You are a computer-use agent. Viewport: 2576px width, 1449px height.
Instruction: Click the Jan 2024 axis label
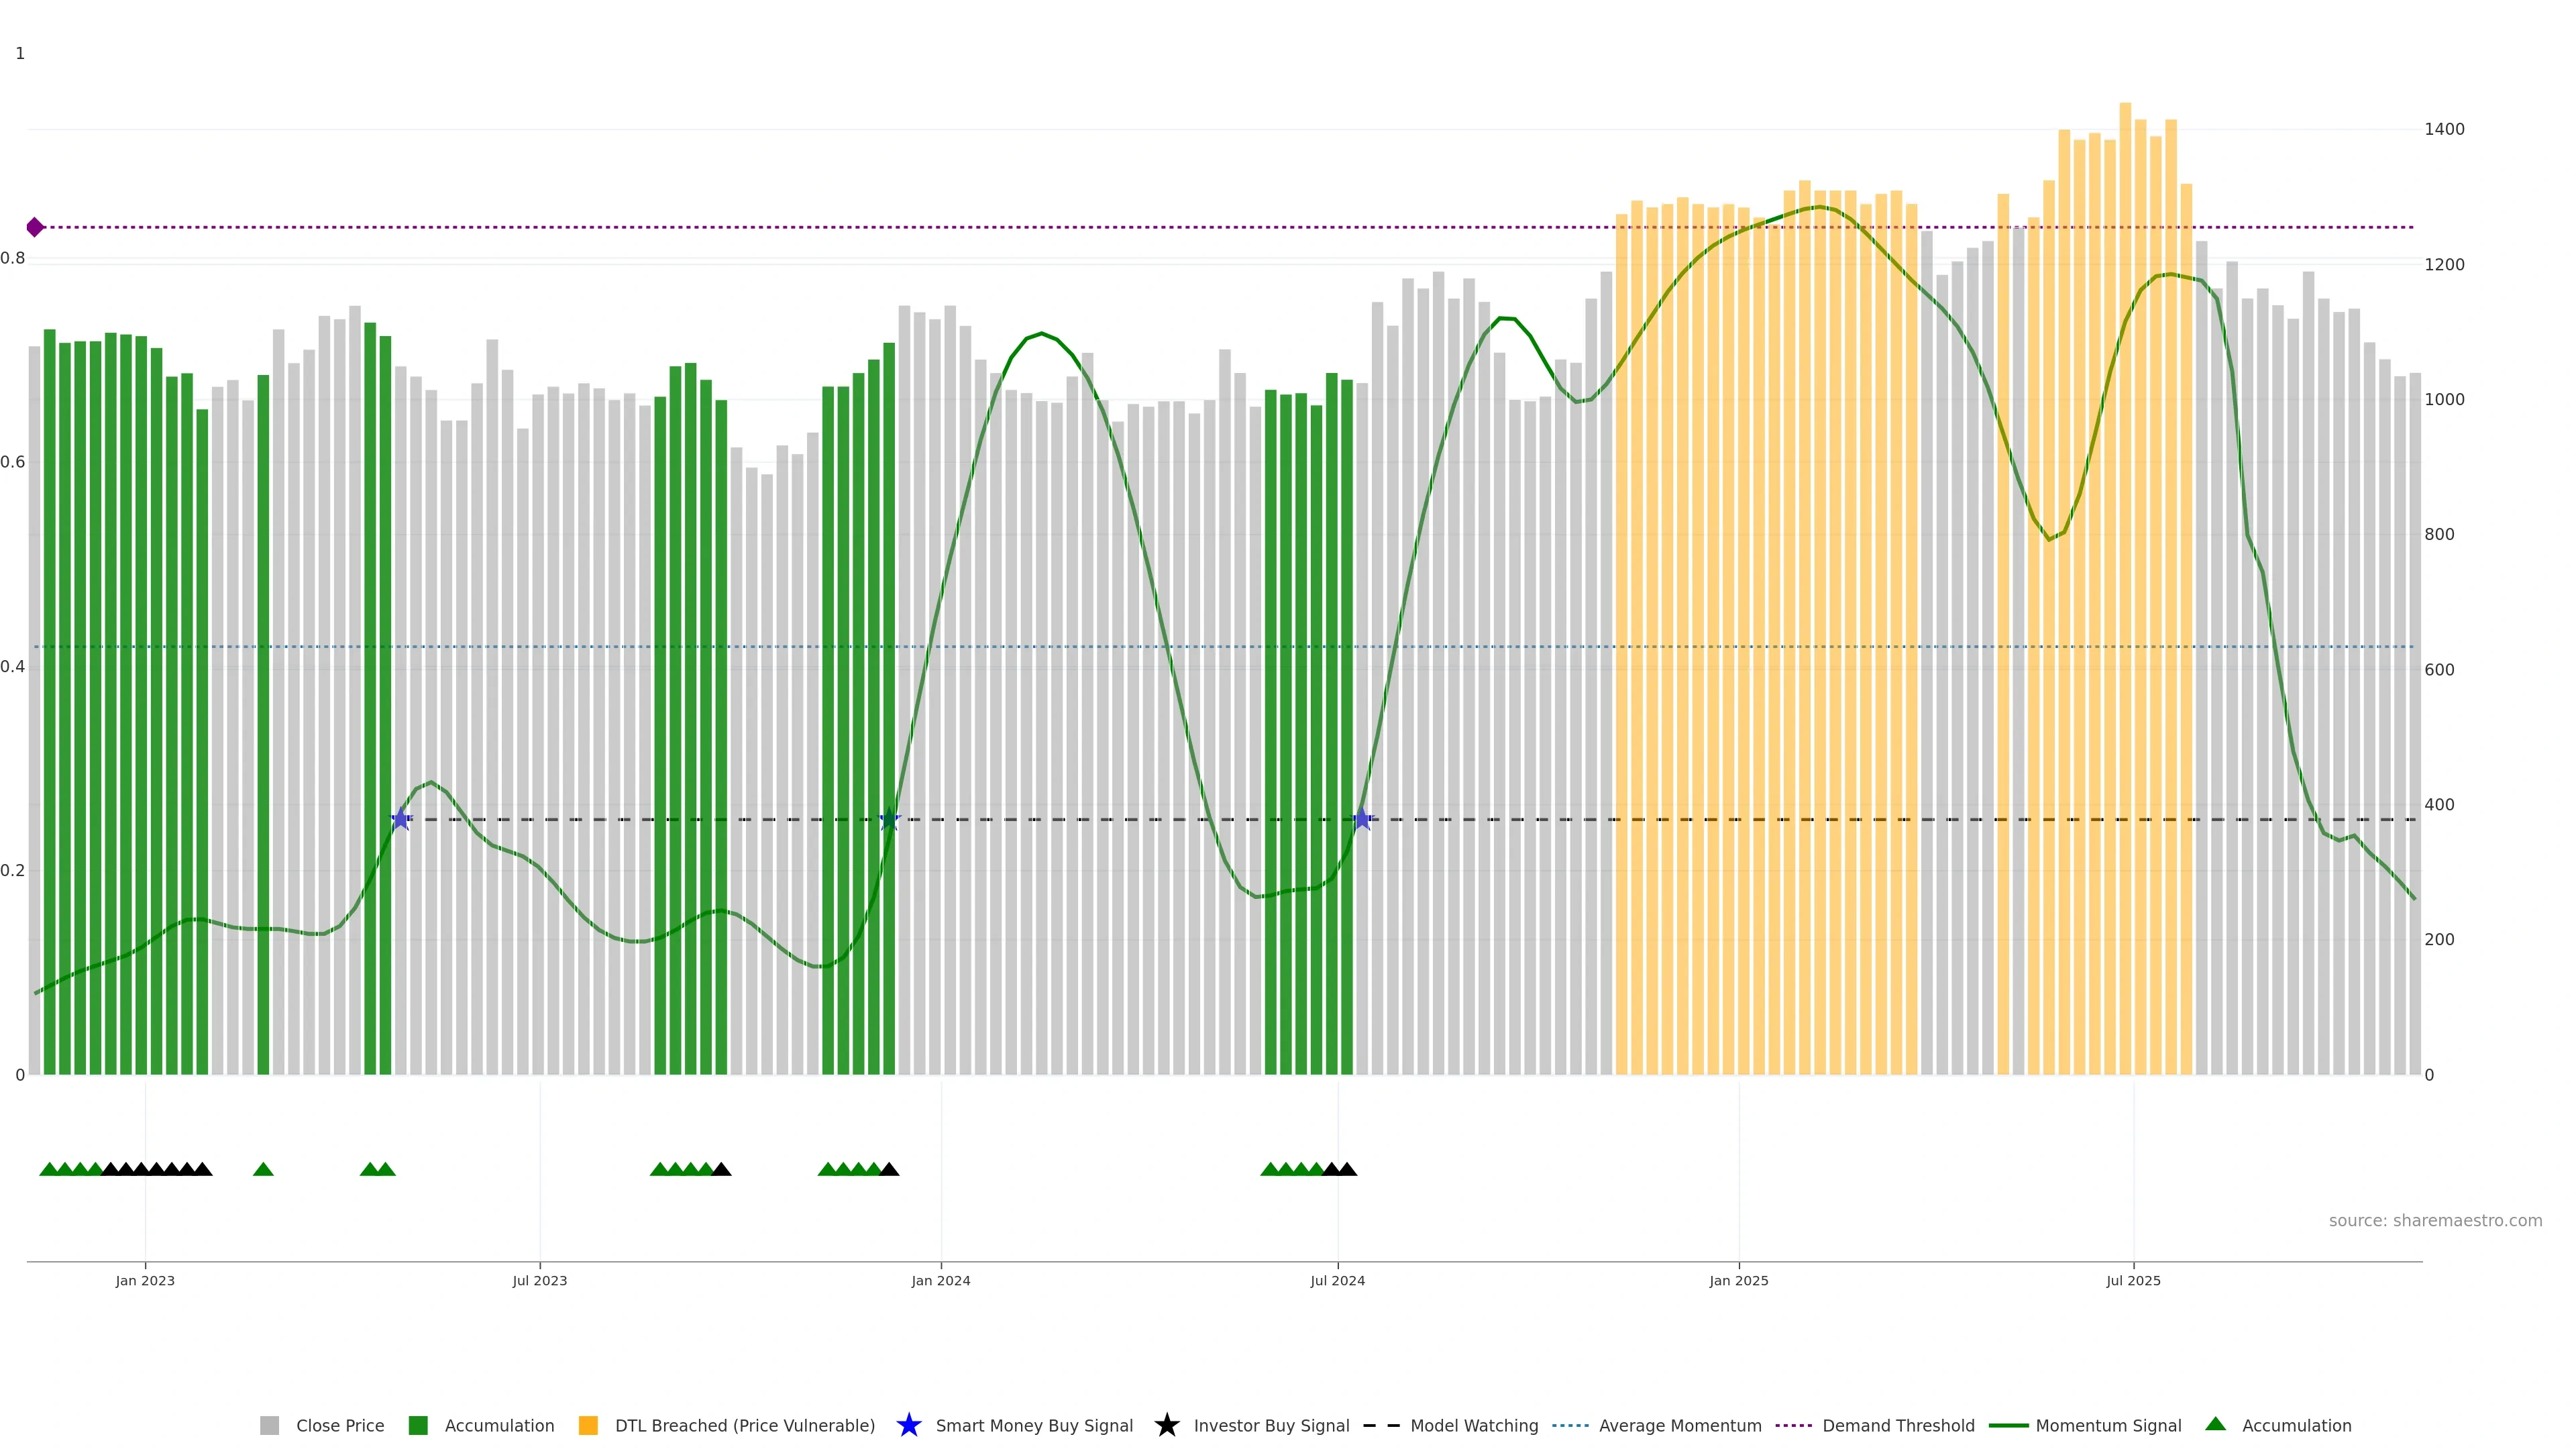click(940, 1280)
